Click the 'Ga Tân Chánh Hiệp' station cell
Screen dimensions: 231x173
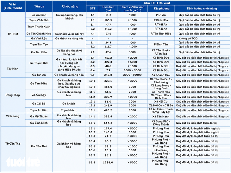(x=39, y=34)
